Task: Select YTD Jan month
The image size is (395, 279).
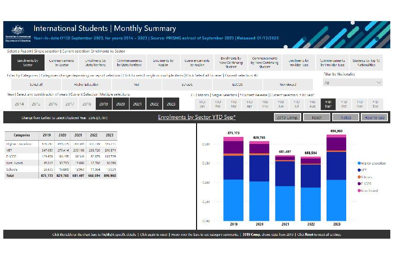Action: pos(202,104)
